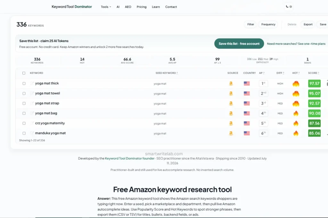Open the Contact page

171,7
